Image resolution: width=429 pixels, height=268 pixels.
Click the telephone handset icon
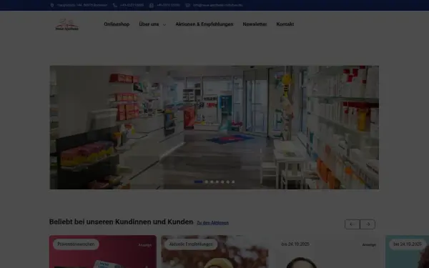[x=115, y=5]
